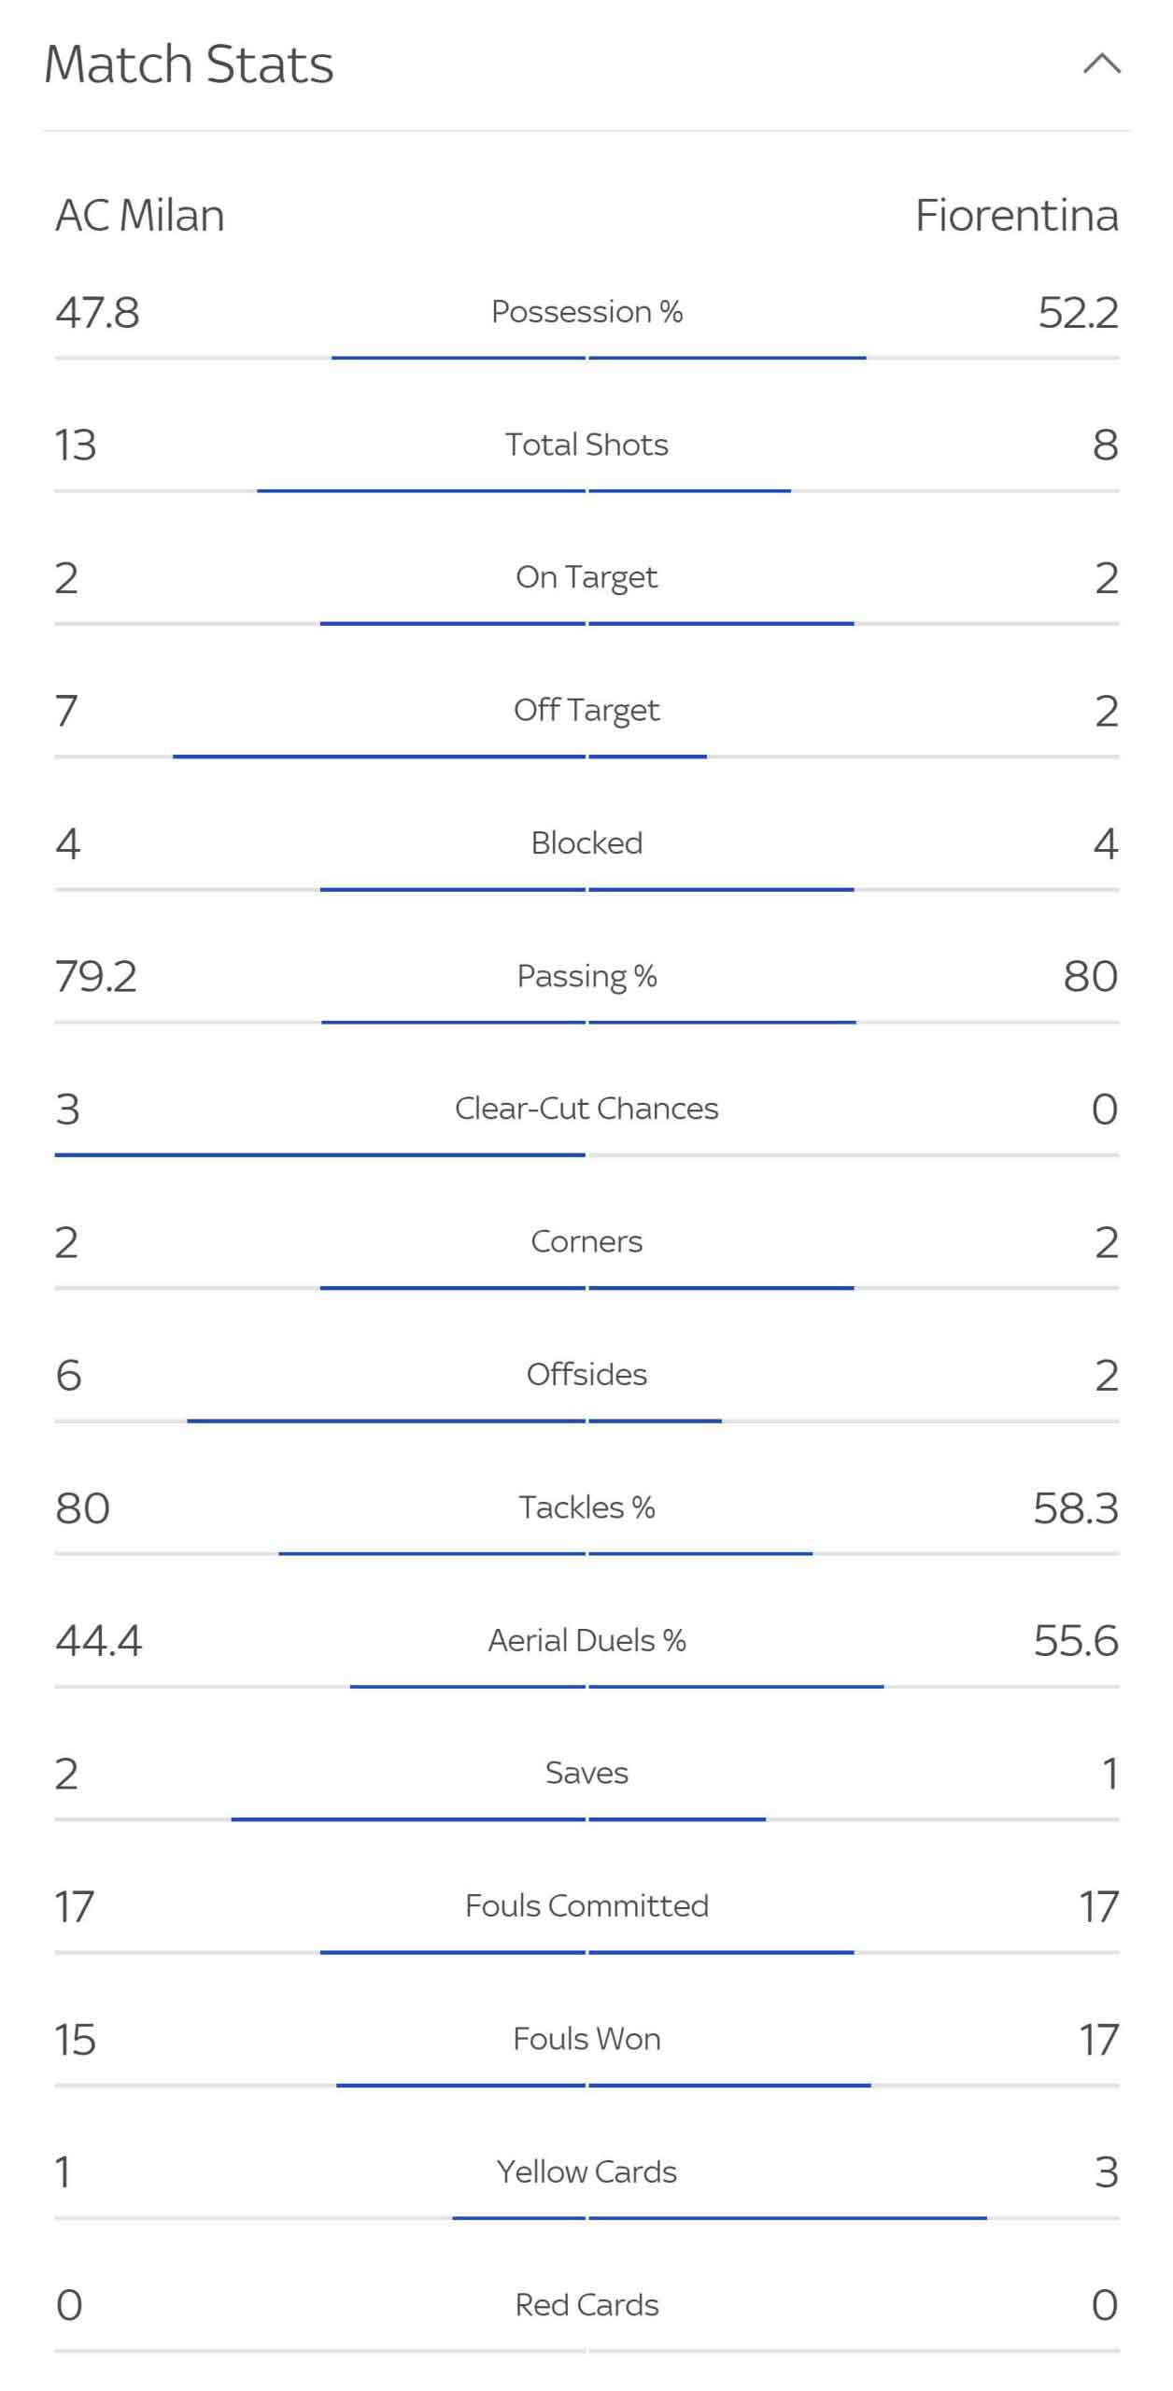Select the Off Target stat label

(x=586, y=710)
